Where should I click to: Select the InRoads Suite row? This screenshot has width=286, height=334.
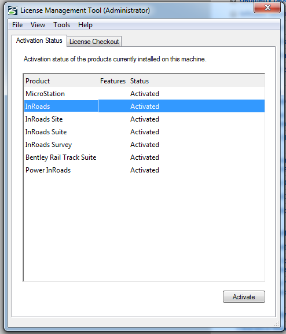[144, 132]
